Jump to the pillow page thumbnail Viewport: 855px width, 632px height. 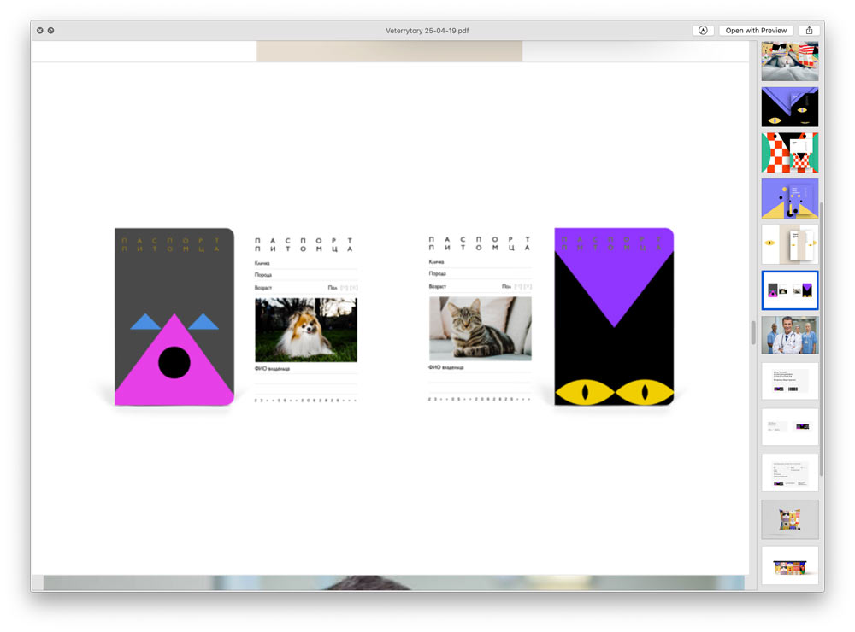[x=789, y=519]
